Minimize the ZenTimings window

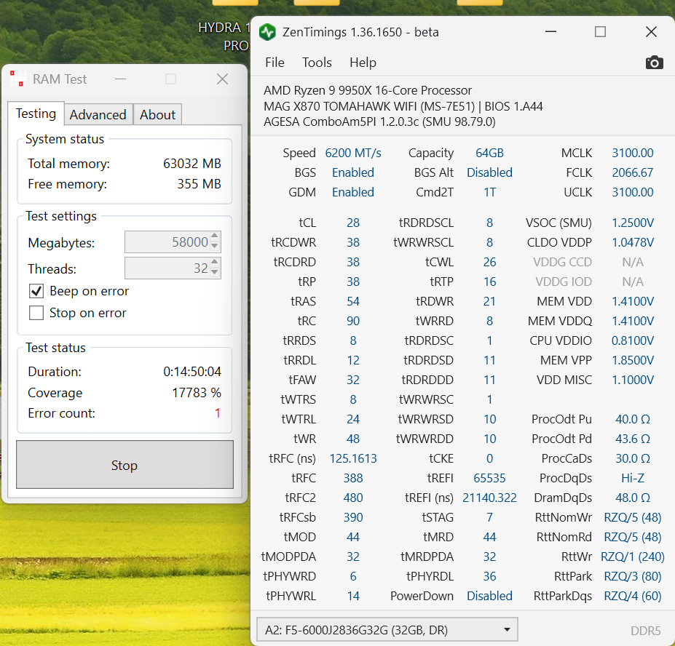pos(550,32)
